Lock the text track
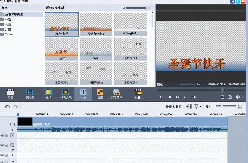This screenshot has height=163, width=248. 7,155
